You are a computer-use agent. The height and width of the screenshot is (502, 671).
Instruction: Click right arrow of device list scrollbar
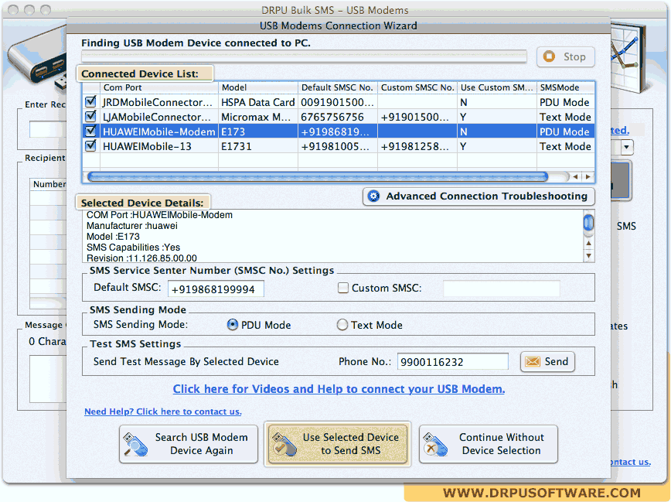coord(588,176)
